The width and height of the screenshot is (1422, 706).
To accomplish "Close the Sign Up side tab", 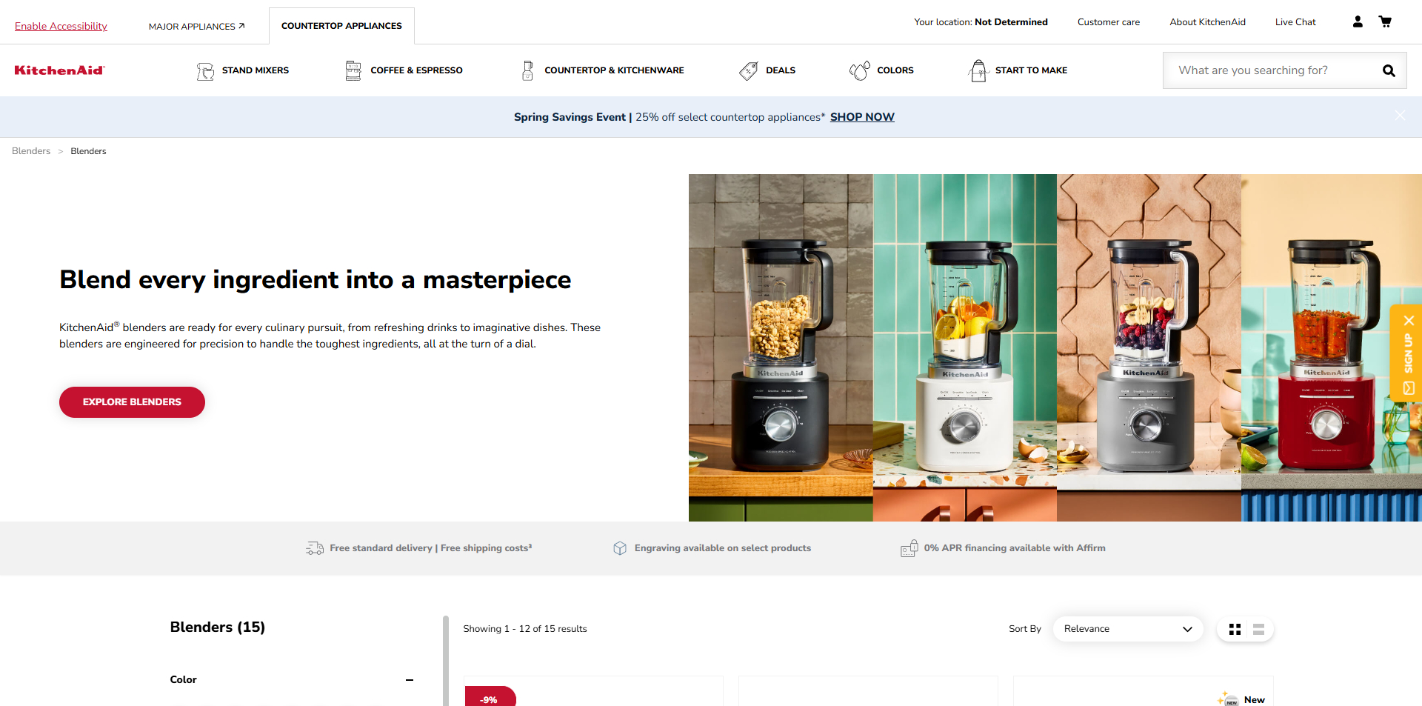I will point(1409,321).
